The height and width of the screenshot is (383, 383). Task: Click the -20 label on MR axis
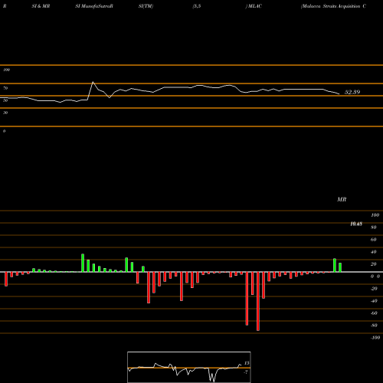coord(374,289)
